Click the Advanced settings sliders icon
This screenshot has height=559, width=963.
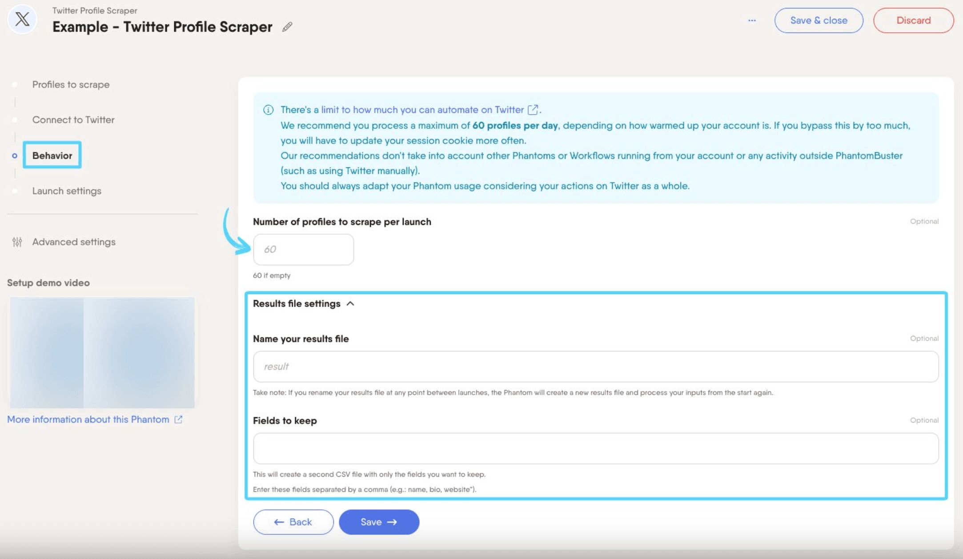point(17,242)
